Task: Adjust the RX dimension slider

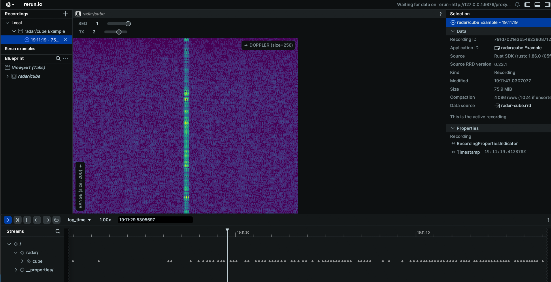Action: pos(119,32)
